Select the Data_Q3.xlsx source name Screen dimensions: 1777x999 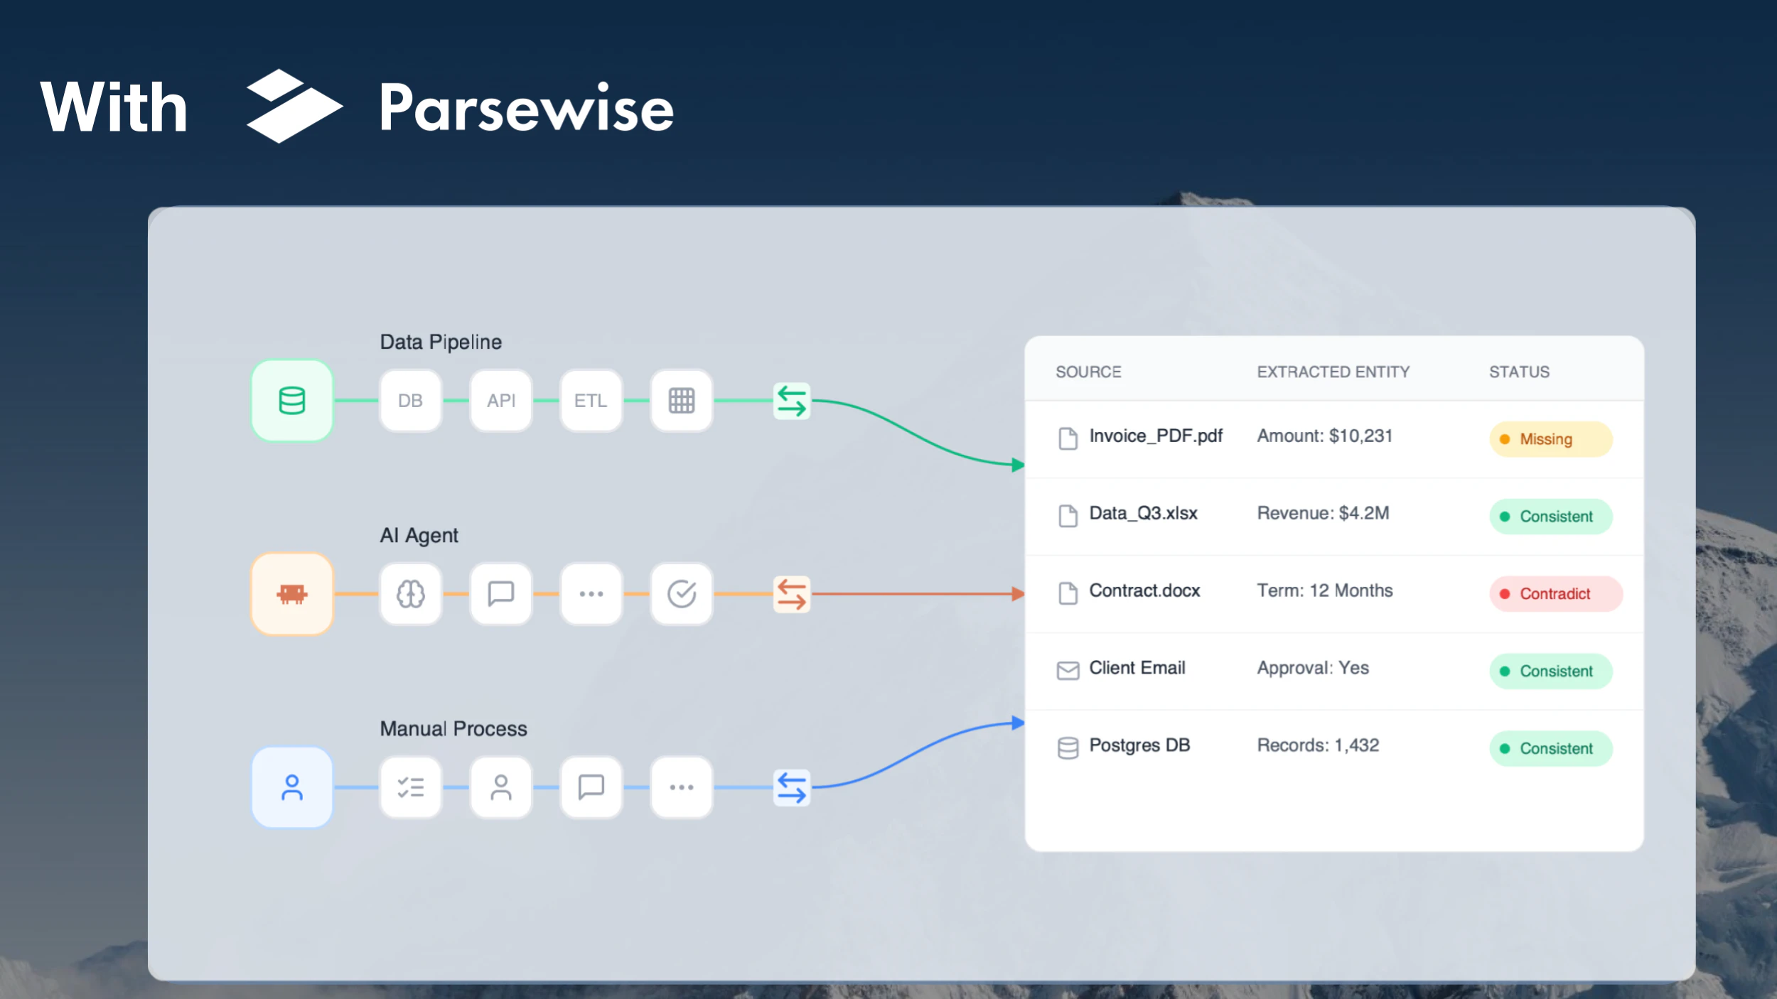[1143, 513]
